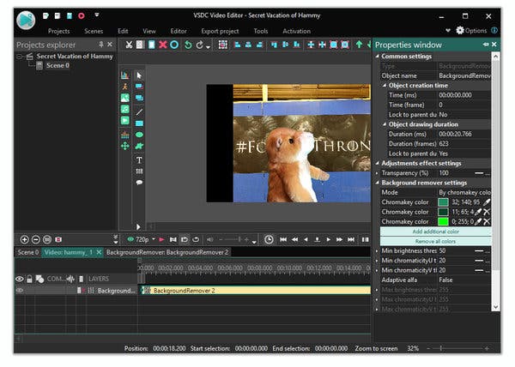Click the red X Delete icon

coord(163,45)
